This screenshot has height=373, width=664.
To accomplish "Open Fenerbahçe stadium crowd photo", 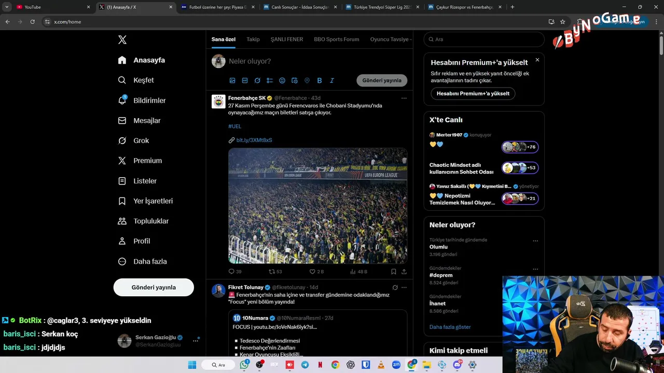I will 317,206.
